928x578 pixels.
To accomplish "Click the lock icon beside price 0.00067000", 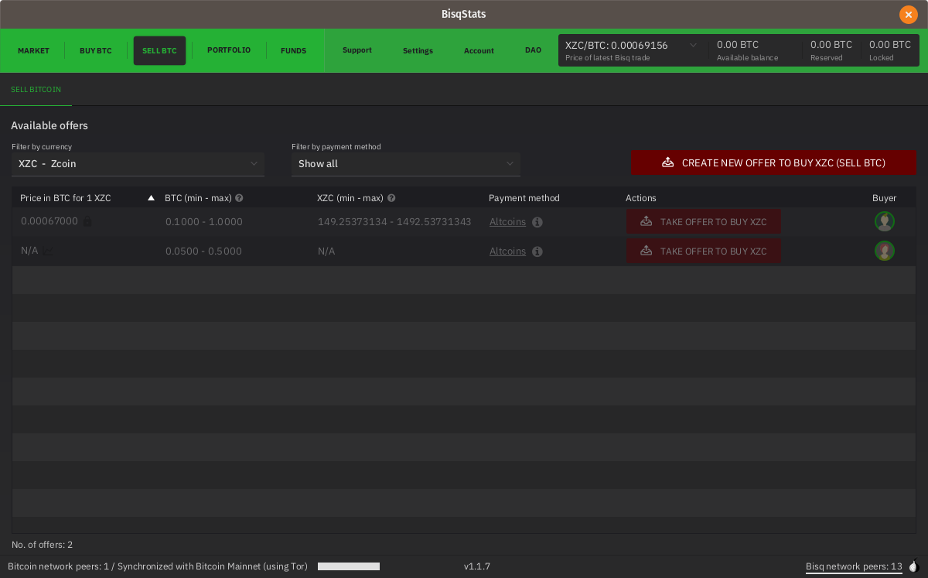I will (87, 221).
